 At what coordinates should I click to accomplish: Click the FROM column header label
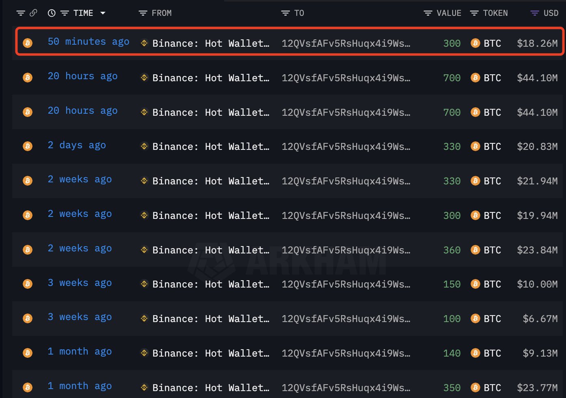point(162,13)
